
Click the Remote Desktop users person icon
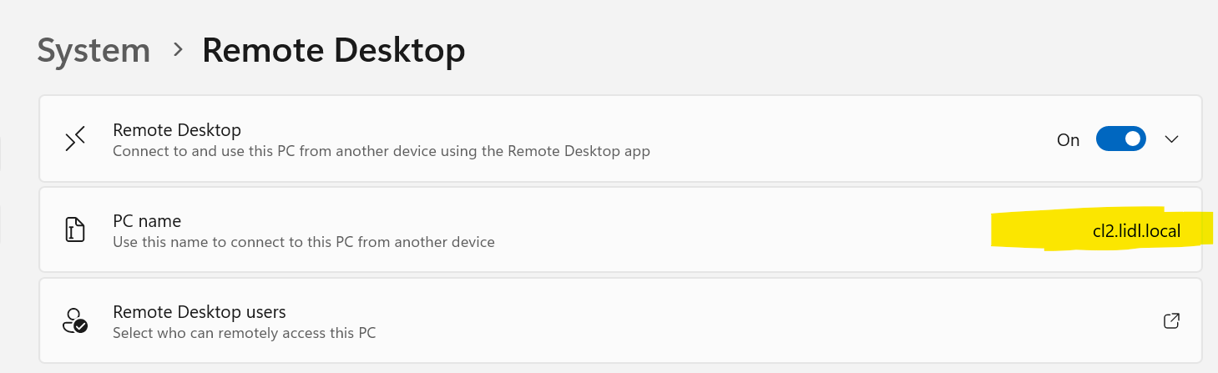click(75, 321)
